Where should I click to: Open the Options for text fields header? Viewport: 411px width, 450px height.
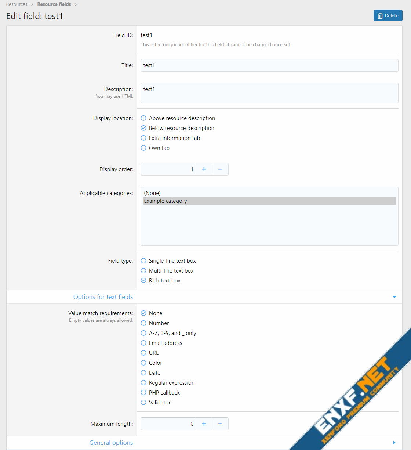(103, 297)
